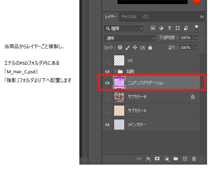
Task: Toggle the layer filtering switch
Action: 197,28
